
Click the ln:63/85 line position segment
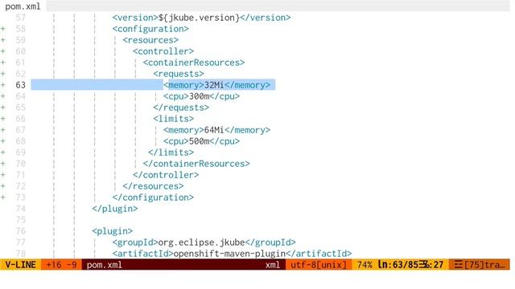click(398, 264)
